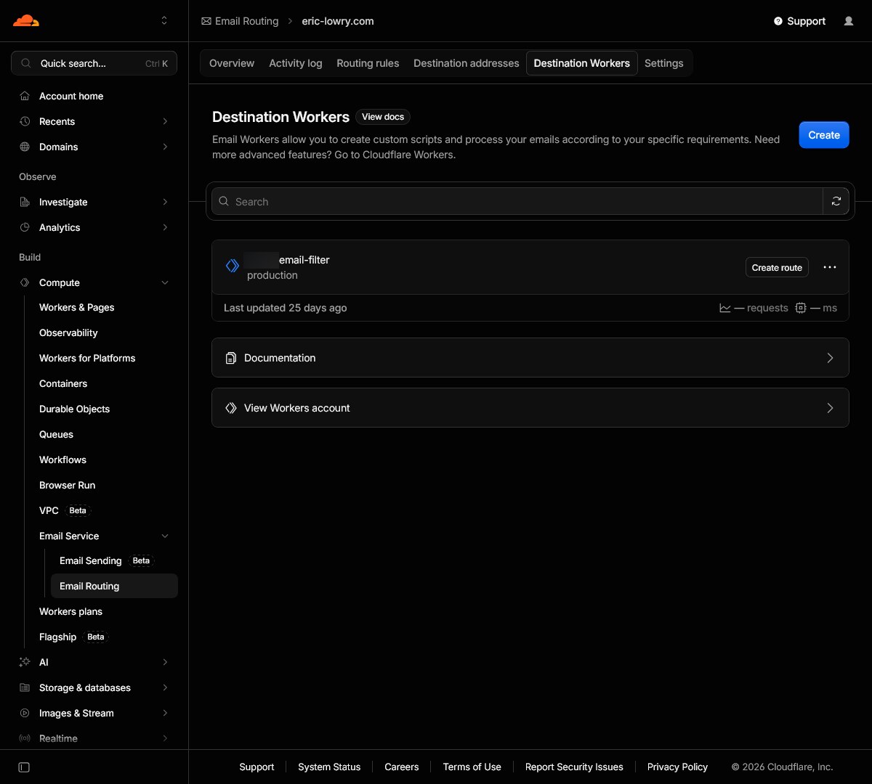Open the email-filter three-dot menu
Screen dimensions: 872x784
[x=830, y=267]
